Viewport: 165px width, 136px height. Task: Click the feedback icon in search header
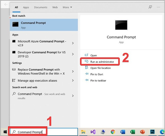pos(150,7)
